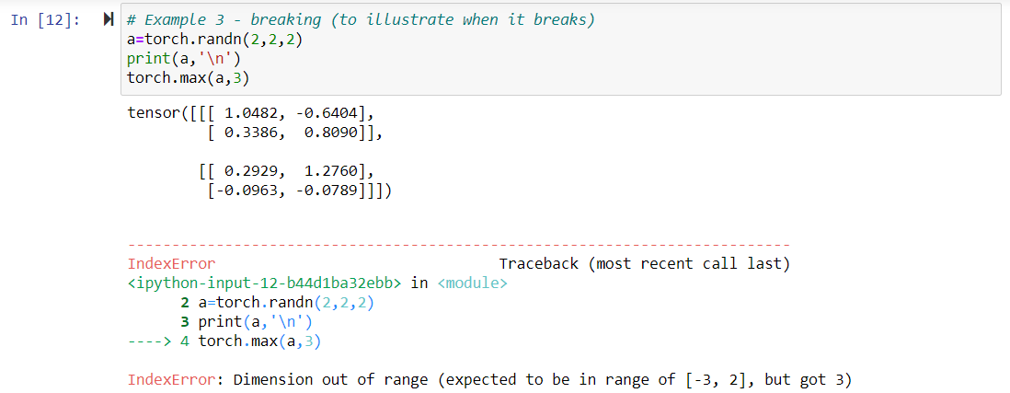Click the 'Dimension out of range' error message

coord(489,380)
